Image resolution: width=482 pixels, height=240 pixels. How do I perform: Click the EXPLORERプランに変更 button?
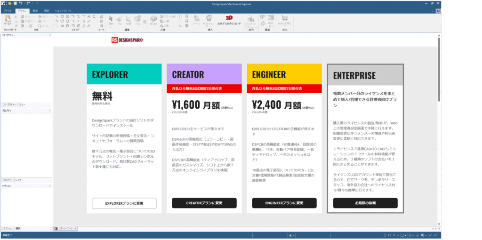[x=124, y=203]
